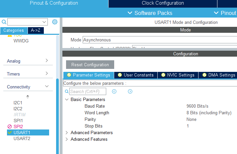This screenshot has height=154, width=237.
Task: Go to previous search result arrow
Action: pyautogui.click(x=114, y=91)
